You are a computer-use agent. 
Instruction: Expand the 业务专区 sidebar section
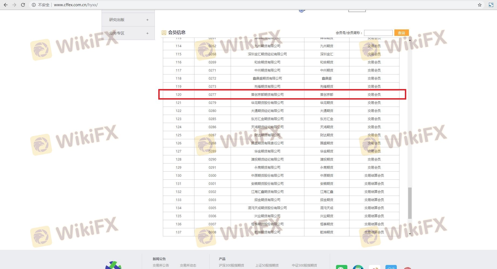point(147,33)
